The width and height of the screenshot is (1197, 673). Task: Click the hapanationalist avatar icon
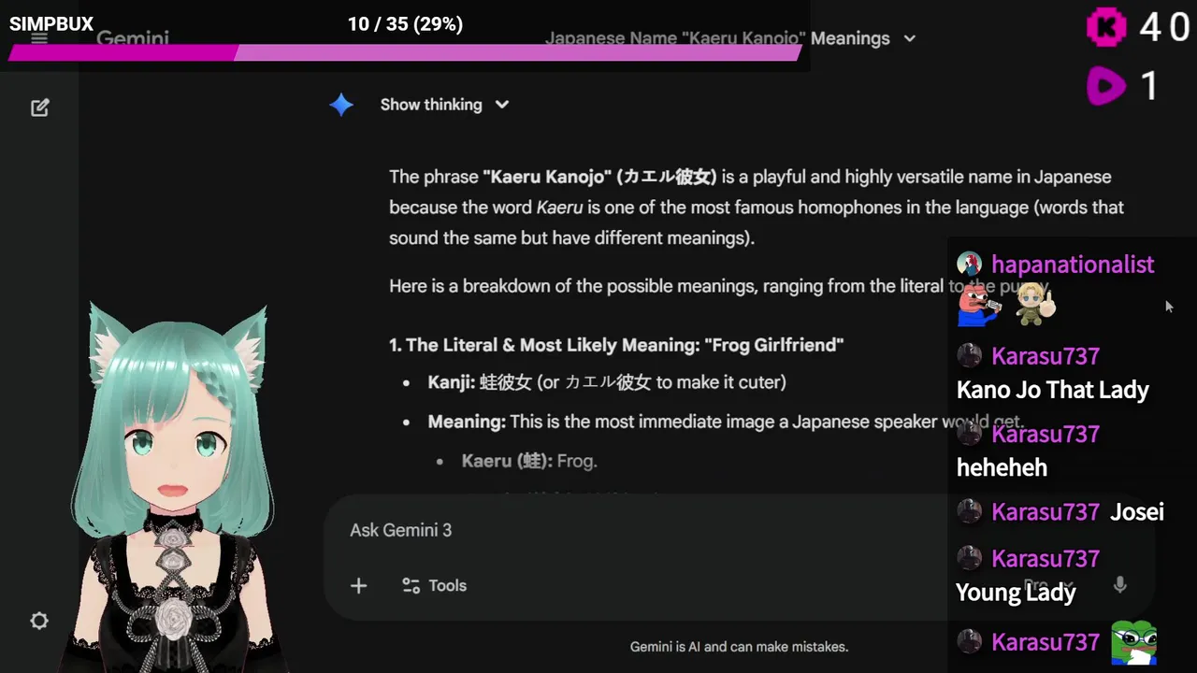click(x=969, y=264)
